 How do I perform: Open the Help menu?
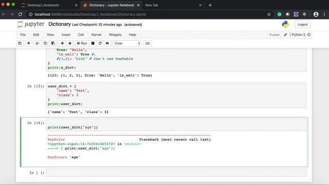(133, 34)
